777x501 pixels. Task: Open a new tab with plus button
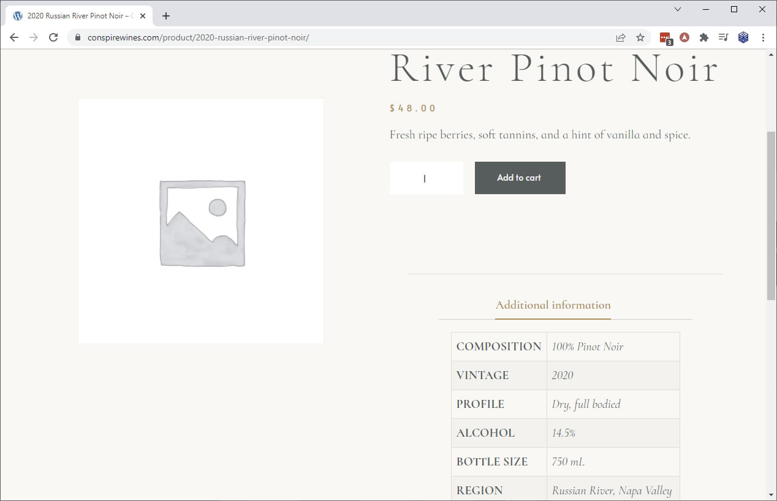(166, 16)
